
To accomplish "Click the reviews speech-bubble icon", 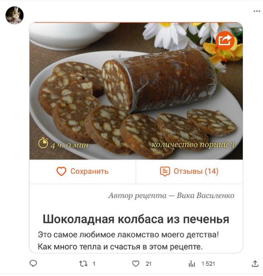I will click(x=165, y=171).
